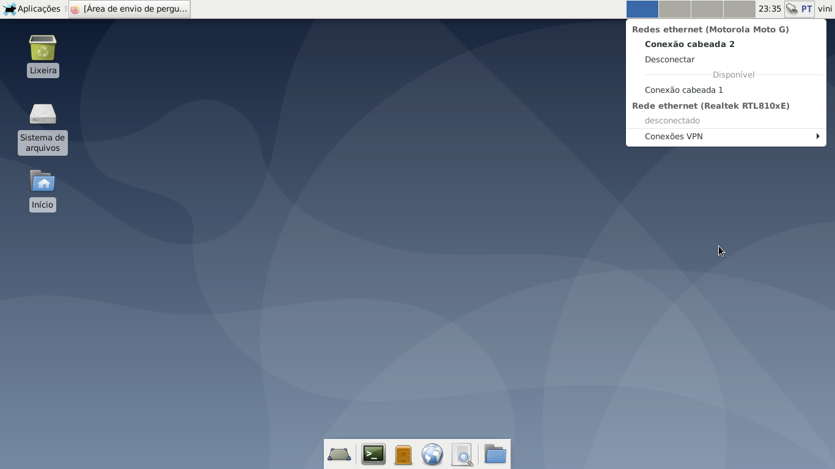The width and height of the screenshot is (835, 469).
Task: Click the network manager tray icon
Action: pos(792,9)
